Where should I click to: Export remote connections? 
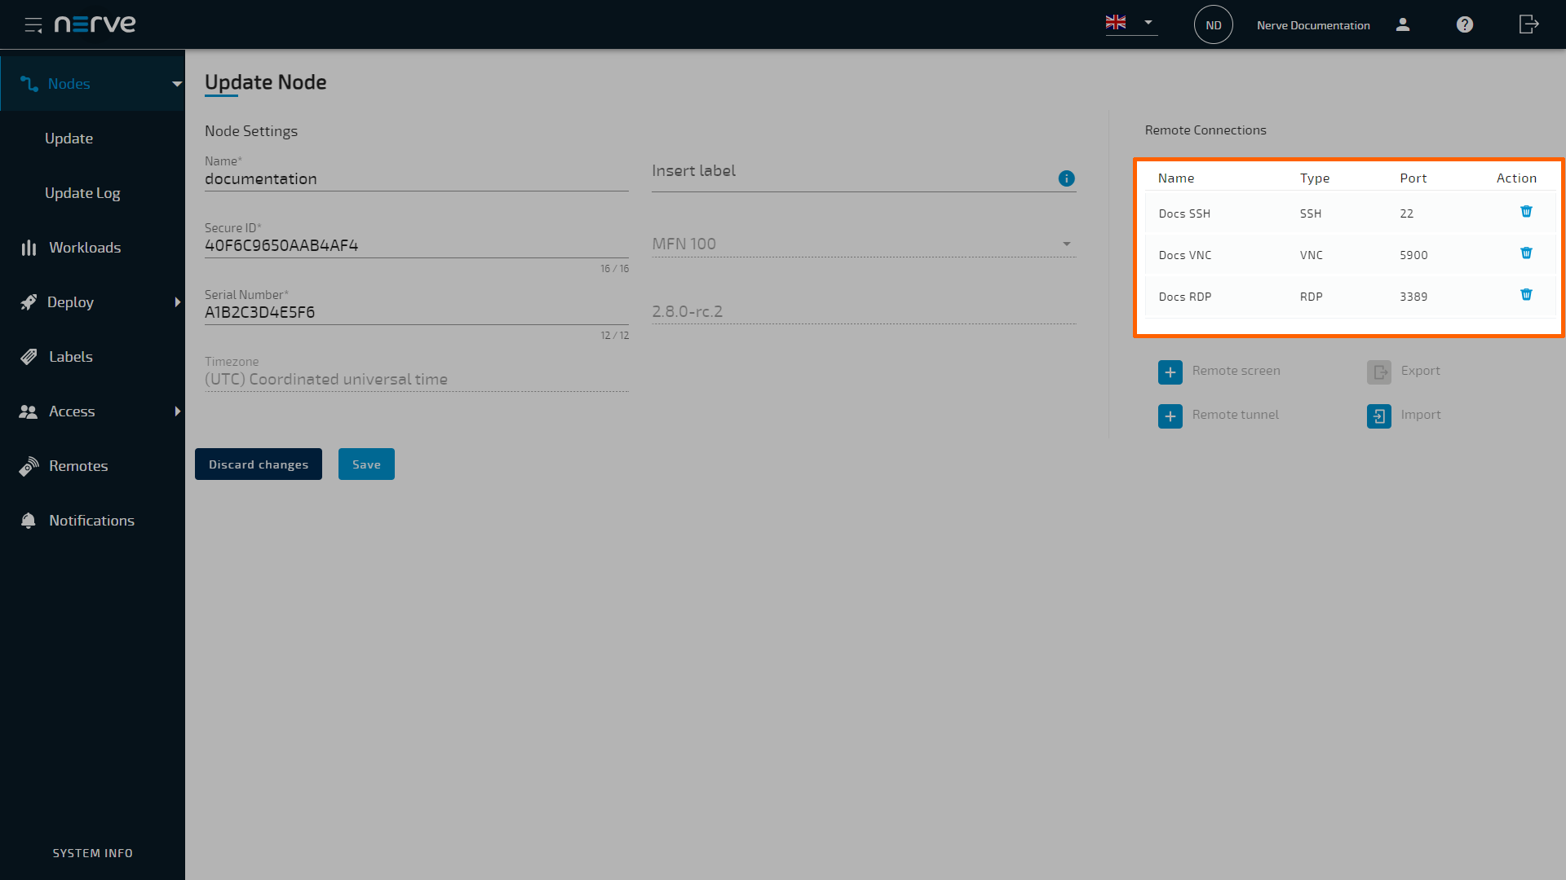(1378, 372)
